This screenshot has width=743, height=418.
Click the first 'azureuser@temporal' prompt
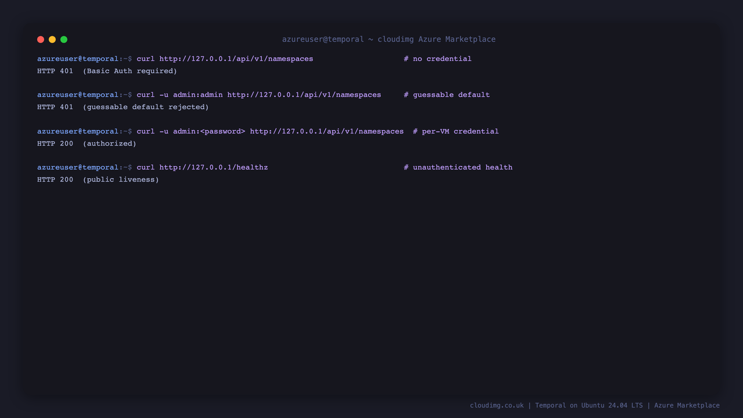click(78, 59)
